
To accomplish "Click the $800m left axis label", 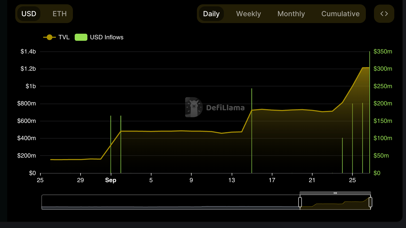I will tap(26, 103).
